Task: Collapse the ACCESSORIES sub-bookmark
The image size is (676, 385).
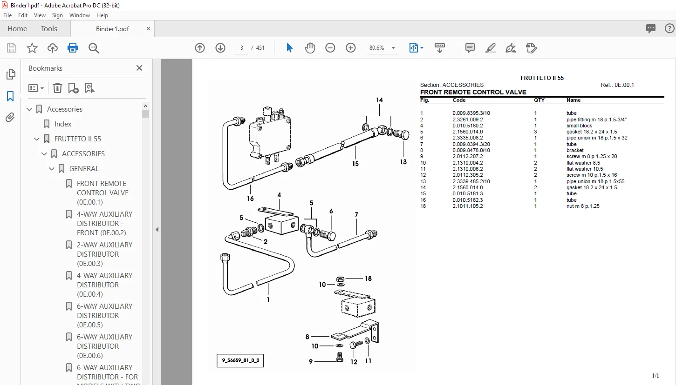Action: 45,154
